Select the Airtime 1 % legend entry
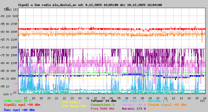The image size is (208, 112). point(158,101)
